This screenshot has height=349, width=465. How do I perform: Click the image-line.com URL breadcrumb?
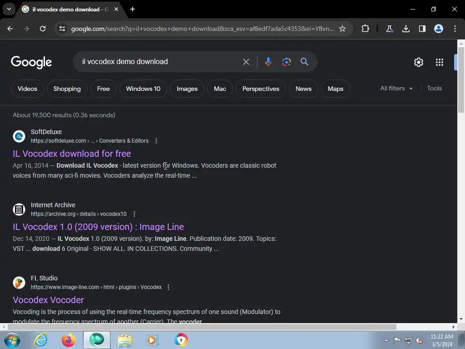(96, 287)
